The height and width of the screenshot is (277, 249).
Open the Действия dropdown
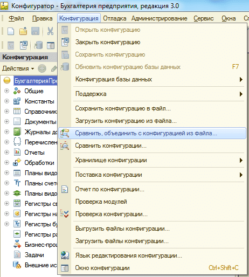point(18,68)
